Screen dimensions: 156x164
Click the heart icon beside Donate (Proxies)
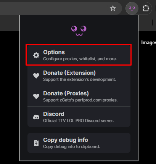pos(36,96)
